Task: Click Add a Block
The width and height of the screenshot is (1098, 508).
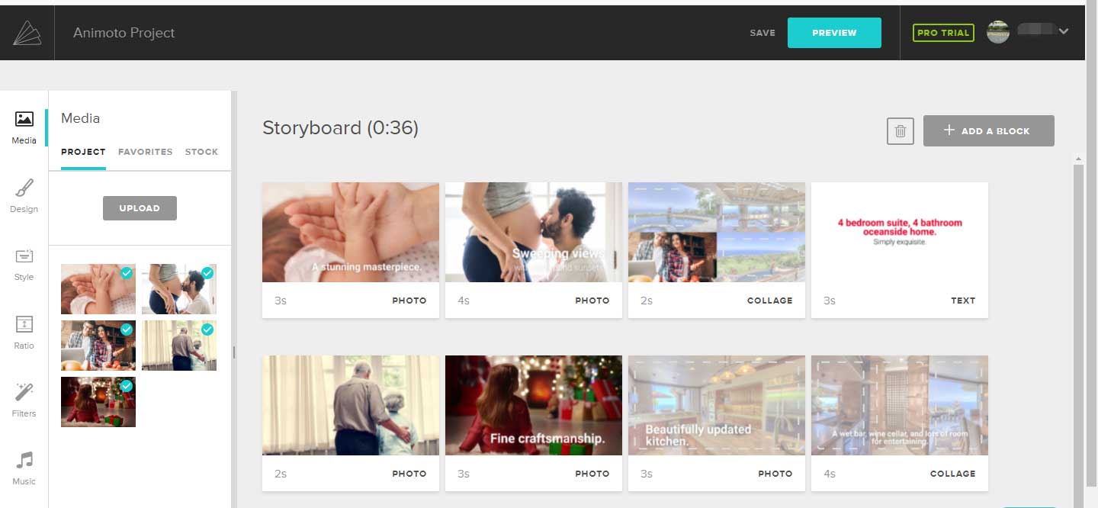Action: click(988, 130)
